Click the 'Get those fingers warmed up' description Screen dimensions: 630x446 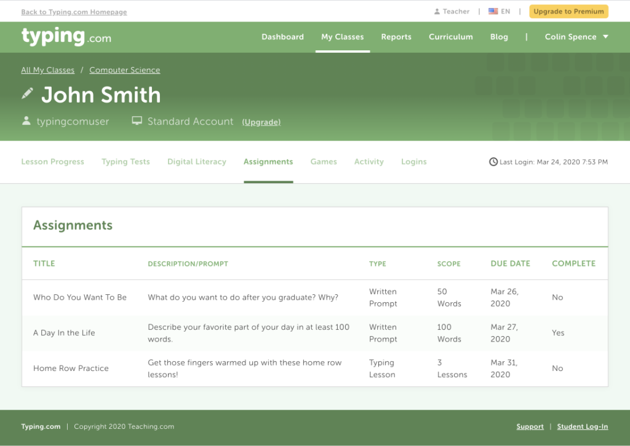(x=245, y=368)
